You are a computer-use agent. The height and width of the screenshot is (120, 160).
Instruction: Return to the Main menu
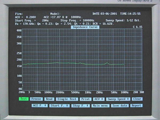pyautogui.click(x=101, y=106)
